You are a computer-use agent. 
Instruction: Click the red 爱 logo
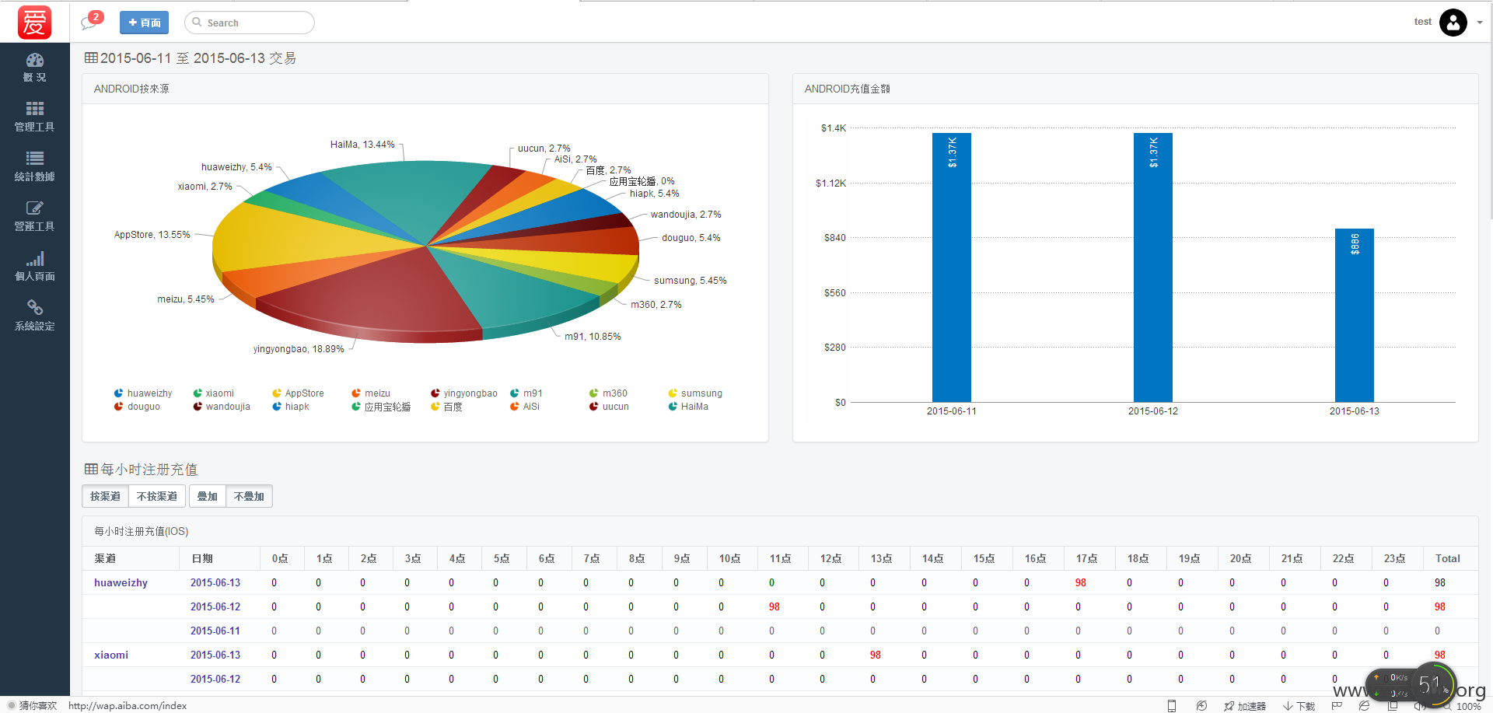tap(34, 22)
